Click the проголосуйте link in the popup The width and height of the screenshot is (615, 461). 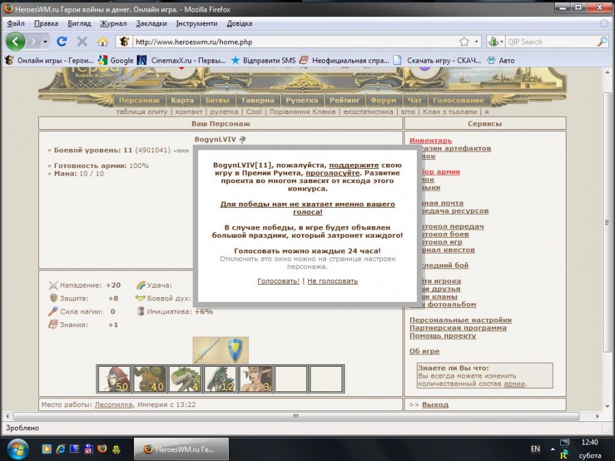(333, 173)
